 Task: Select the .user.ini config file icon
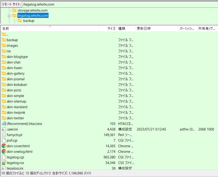[4, 129]
